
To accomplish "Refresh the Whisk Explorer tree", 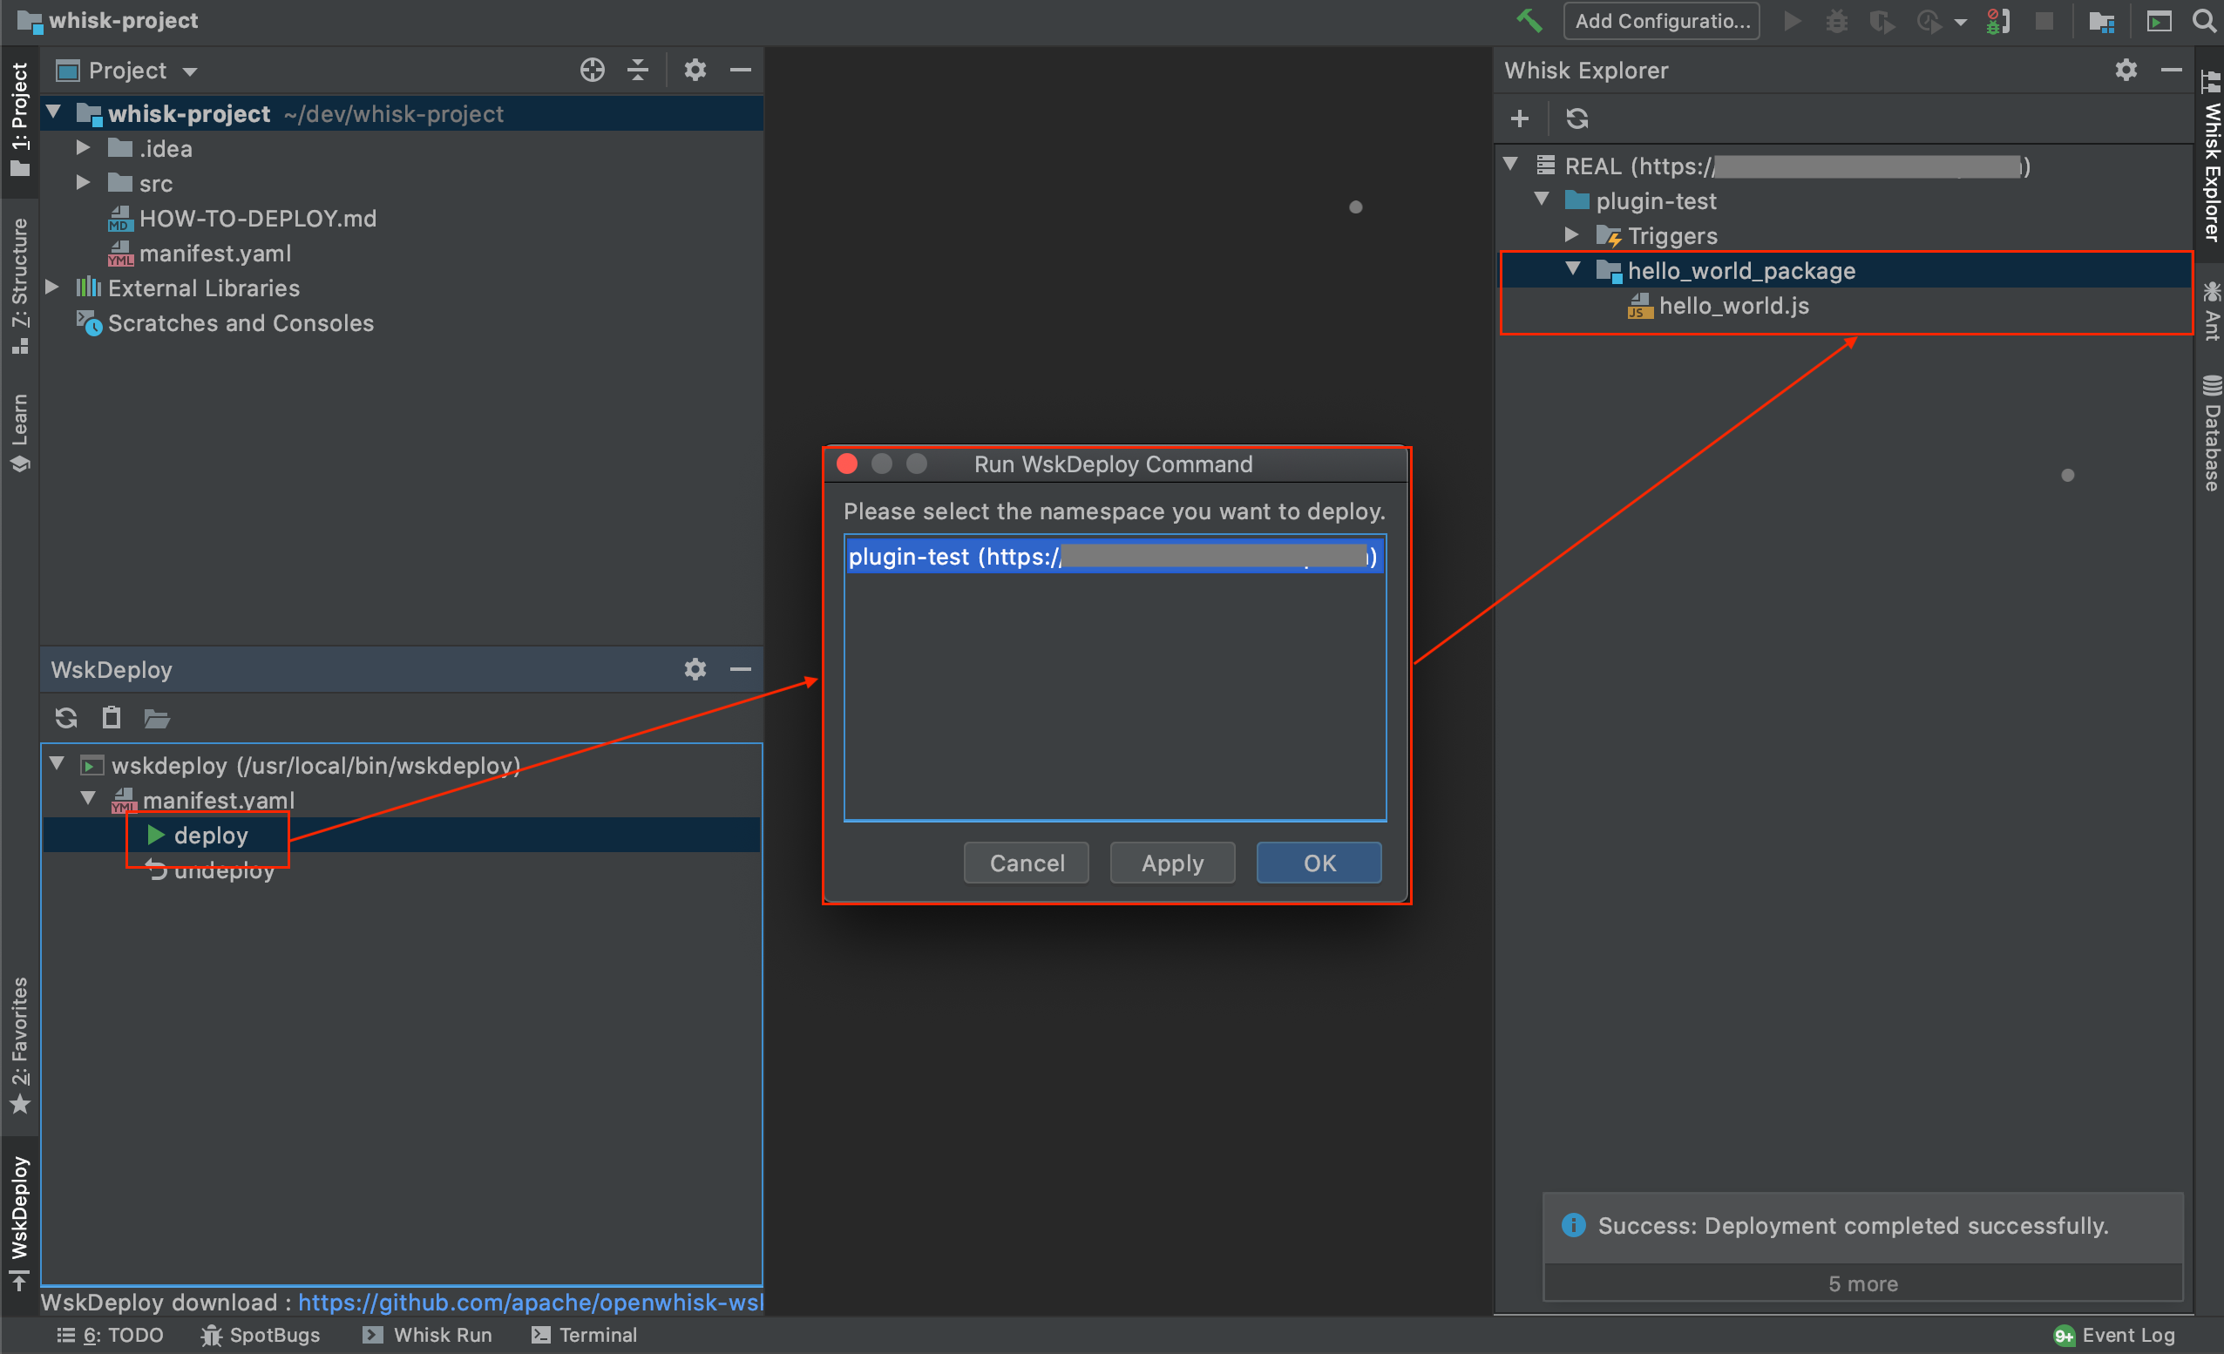I will coord(1578,118).
